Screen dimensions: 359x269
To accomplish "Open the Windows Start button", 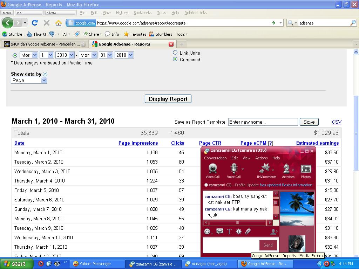I will pos(16,264).
